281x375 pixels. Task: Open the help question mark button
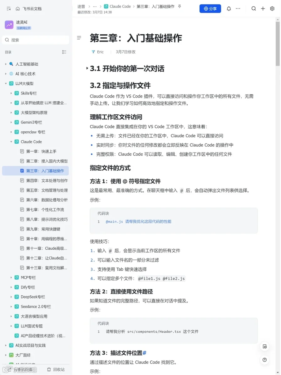point(265,360)
